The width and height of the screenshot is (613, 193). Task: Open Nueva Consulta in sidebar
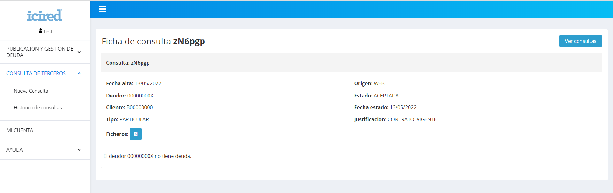pyautogui.click(x=31, y=91)
